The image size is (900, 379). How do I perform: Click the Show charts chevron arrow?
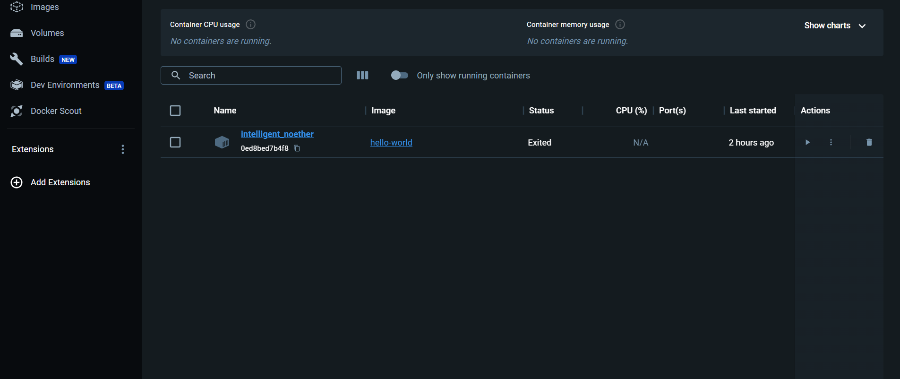(862, 26)
